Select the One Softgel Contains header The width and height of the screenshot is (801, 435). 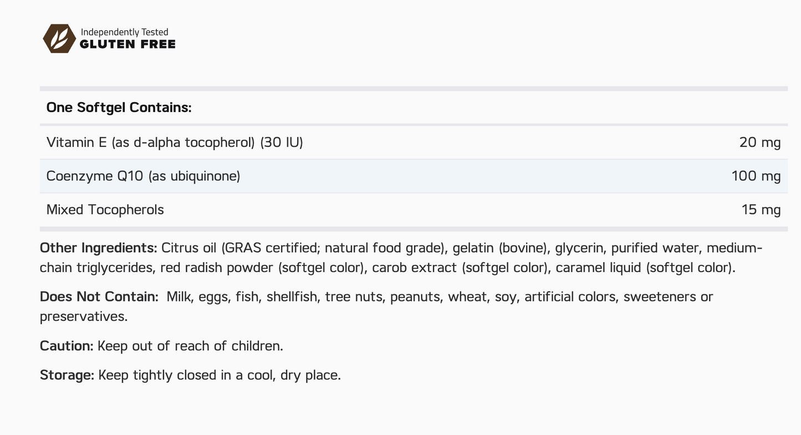119,108
